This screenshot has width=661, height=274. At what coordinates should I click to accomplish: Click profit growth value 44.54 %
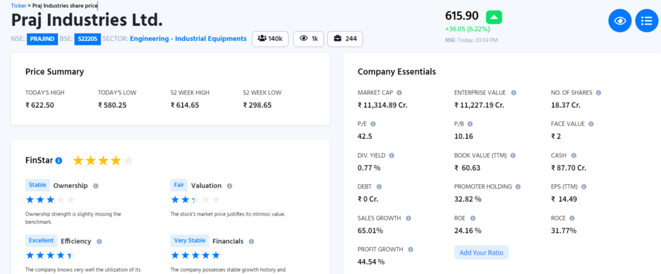371,262
